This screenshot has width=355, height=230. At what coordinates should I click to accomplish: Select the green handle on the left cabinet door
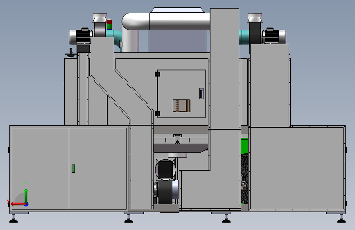pos(73,169)
